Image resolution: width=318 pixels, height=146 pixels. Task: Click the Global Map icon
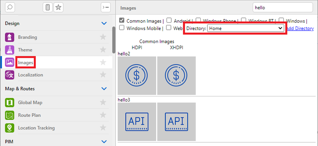point(10,103)
